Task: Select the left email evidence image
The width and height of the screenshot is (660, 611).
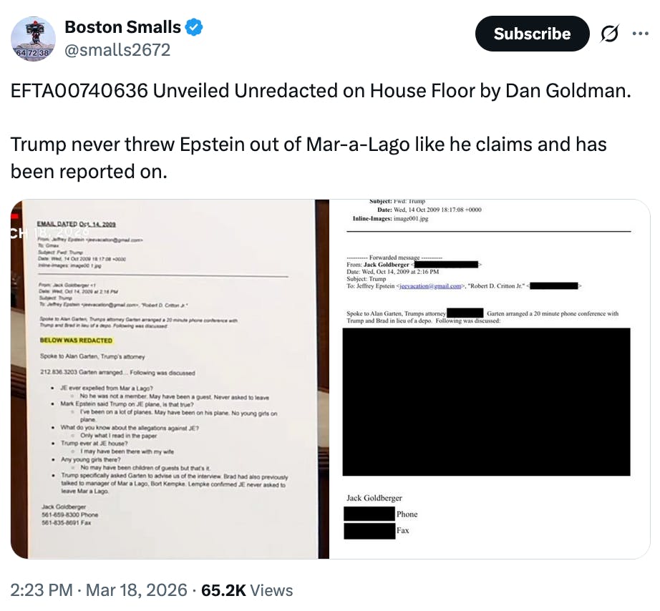Action: (172, 379)
